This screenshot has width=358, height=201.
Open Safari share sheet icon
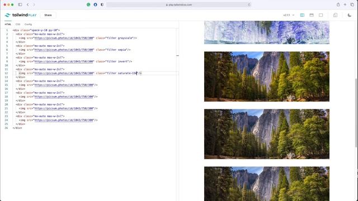click(x=338, y=4)
